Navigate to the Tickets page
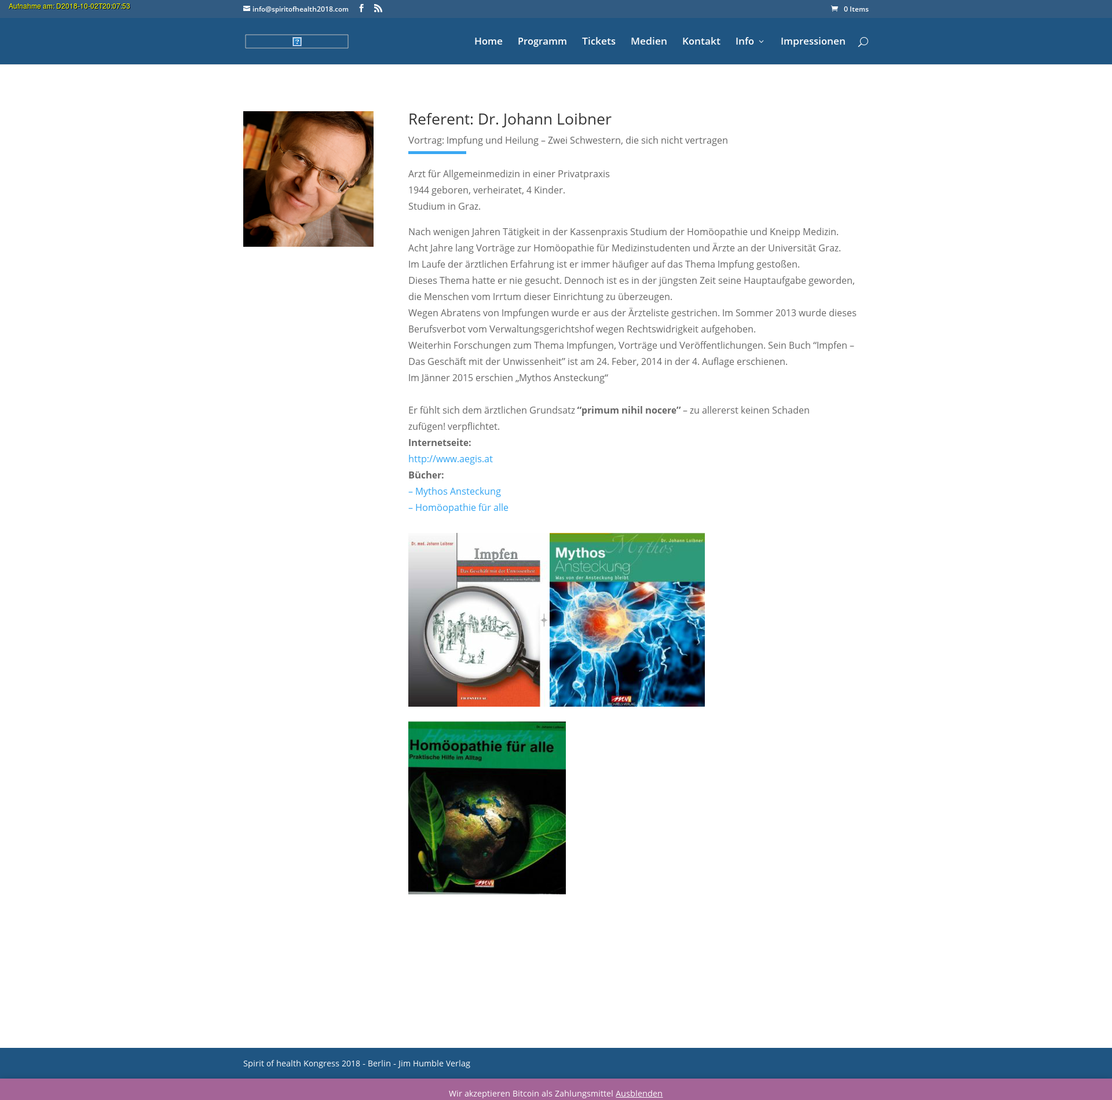The image size is (1112, 1100). tap(598, 41)
